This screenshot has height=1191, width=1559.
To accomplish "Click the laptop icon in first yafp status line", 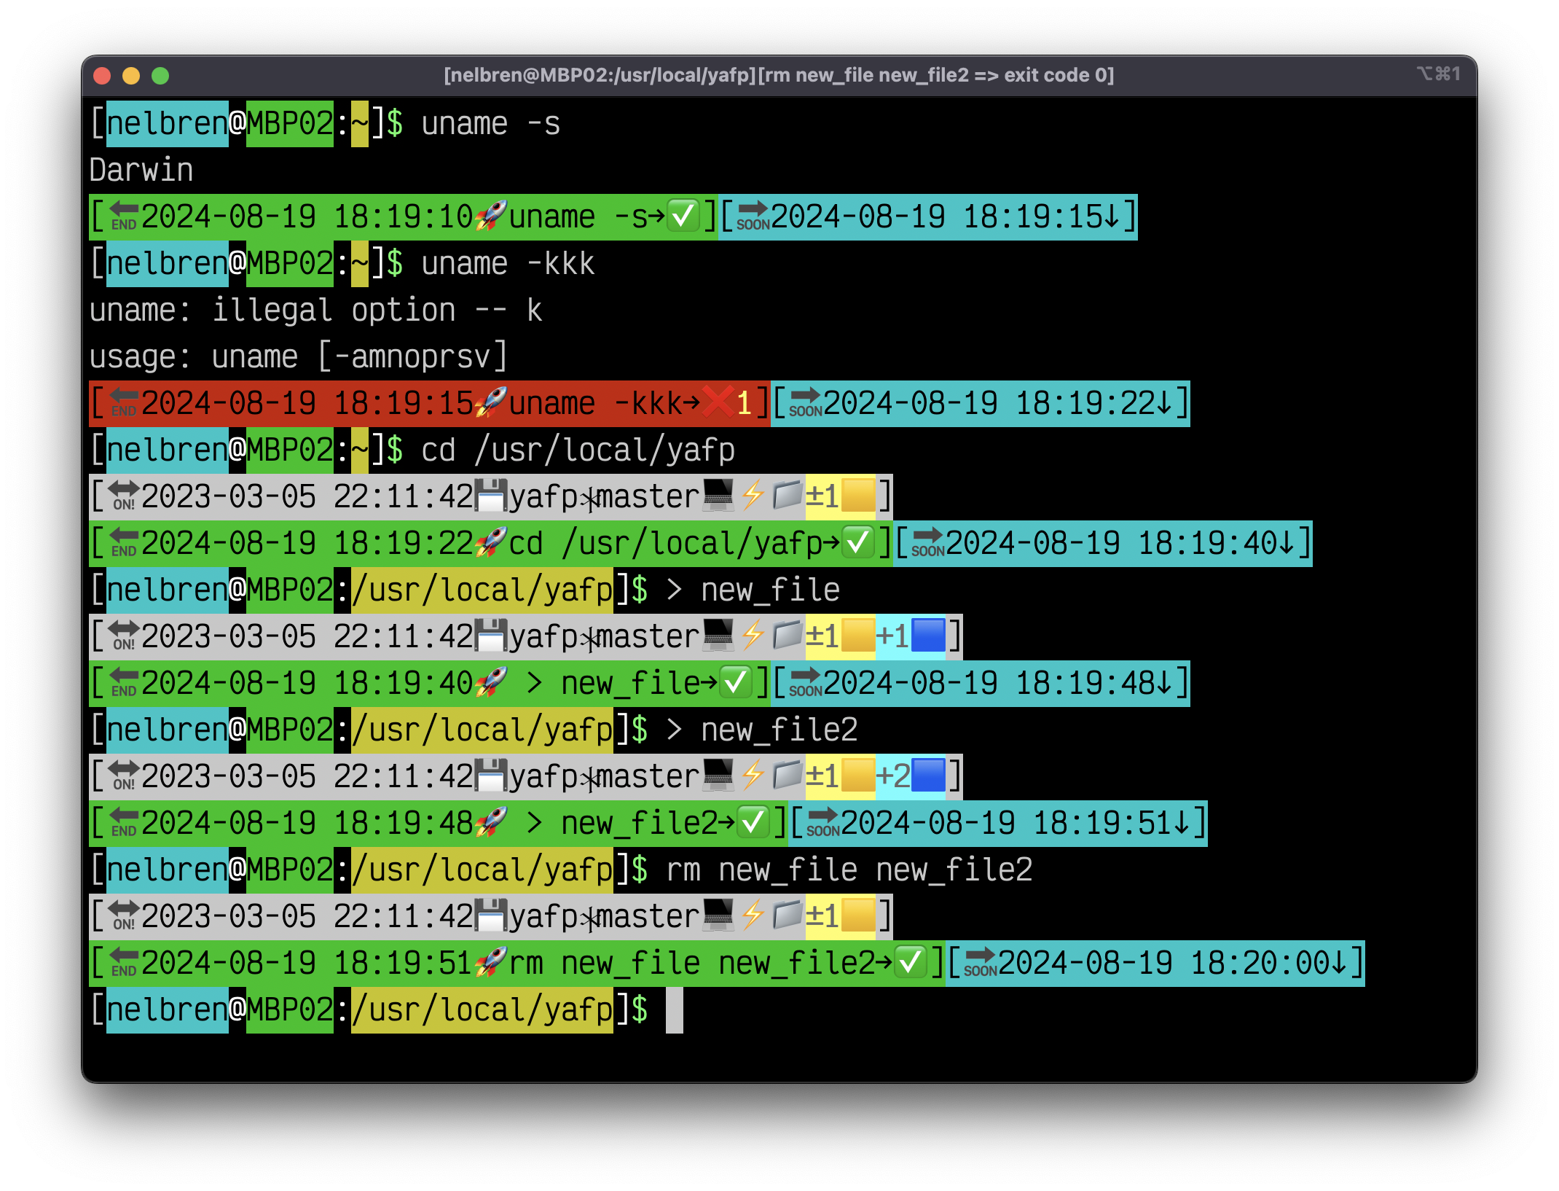I will (718, 496).
